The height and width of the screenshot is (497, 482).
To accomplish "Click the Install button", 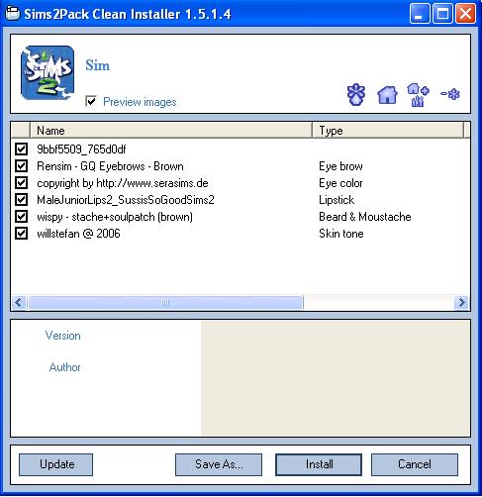I will coord(319,464).
